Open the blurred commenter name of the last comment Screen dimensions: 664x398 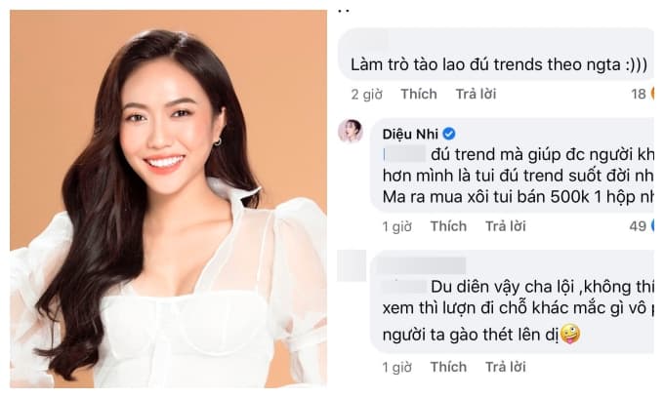tap(422, 265)
